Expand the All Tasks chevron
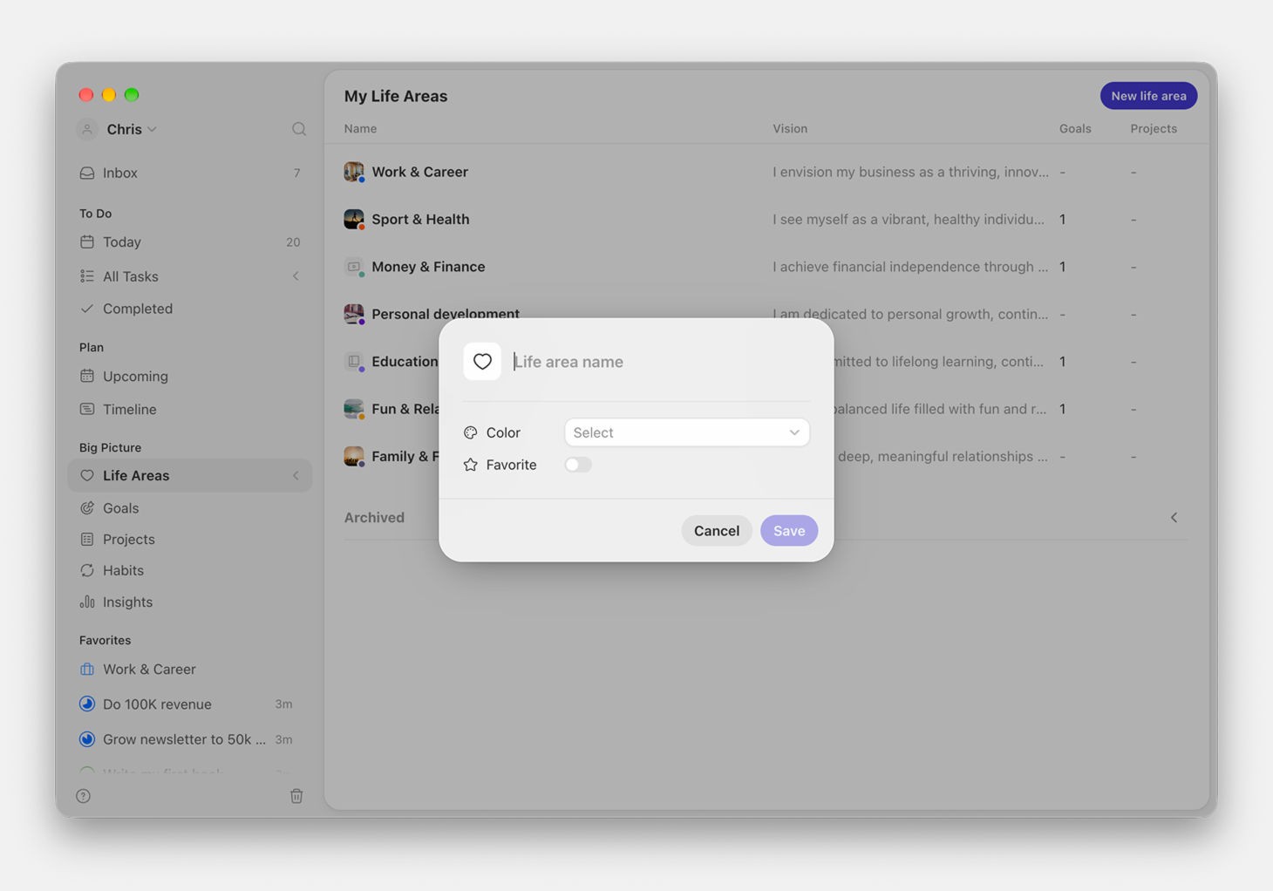 click(x=296, y=276)
